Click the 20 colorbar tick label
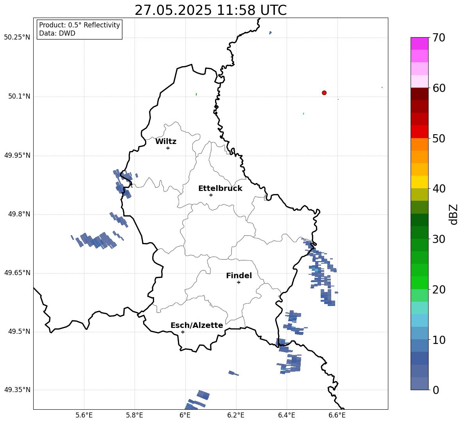The width and height of the screenshot is (463, 423). pos(439,290)
